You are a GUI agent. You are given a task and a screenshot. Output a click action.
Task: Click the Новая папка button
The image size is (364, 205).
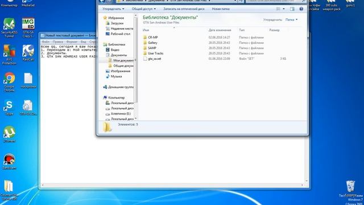[x=221, y=9]
